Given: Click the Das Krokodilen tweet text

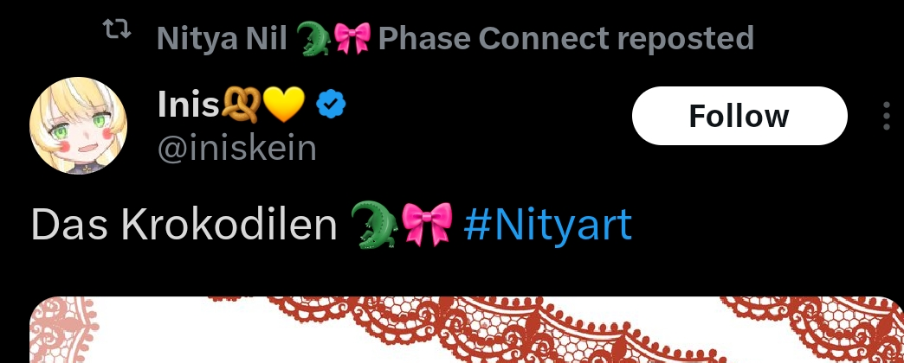Looking at the screenshot, I should point(184,225).
